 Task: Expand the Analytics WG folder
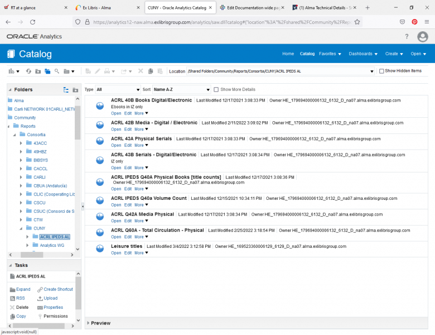tap(27, 245)
